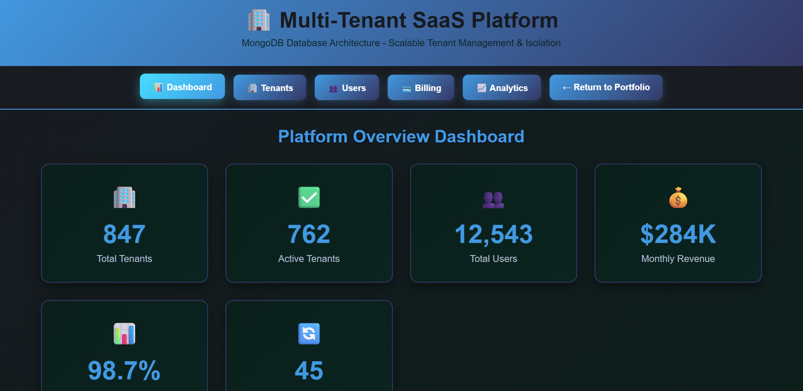Click the green checkmark icon on Active Tenants card
Screen dimensions: 803x391
tap(309, 198)
